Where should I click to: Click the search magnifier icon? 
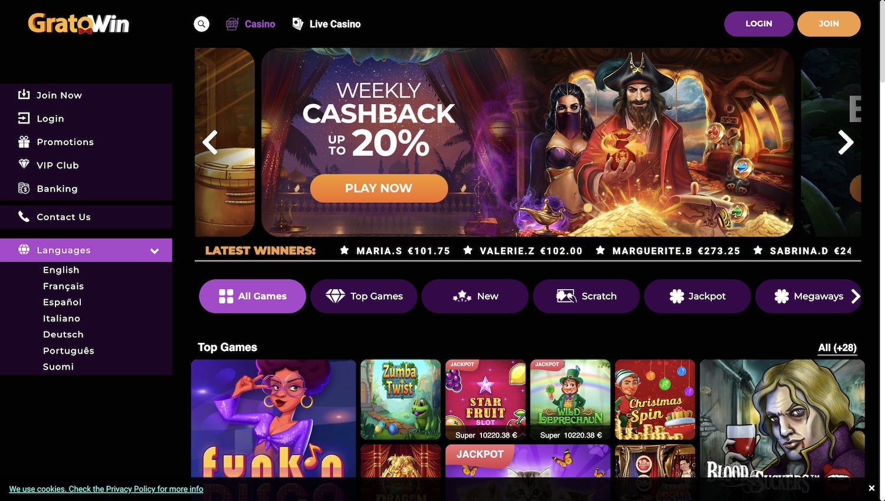click(202, 24)
